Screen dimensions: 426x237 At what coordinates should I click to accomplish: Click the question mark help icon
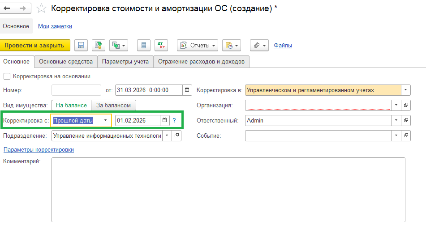pyautogui.click(x=174, y=120)
